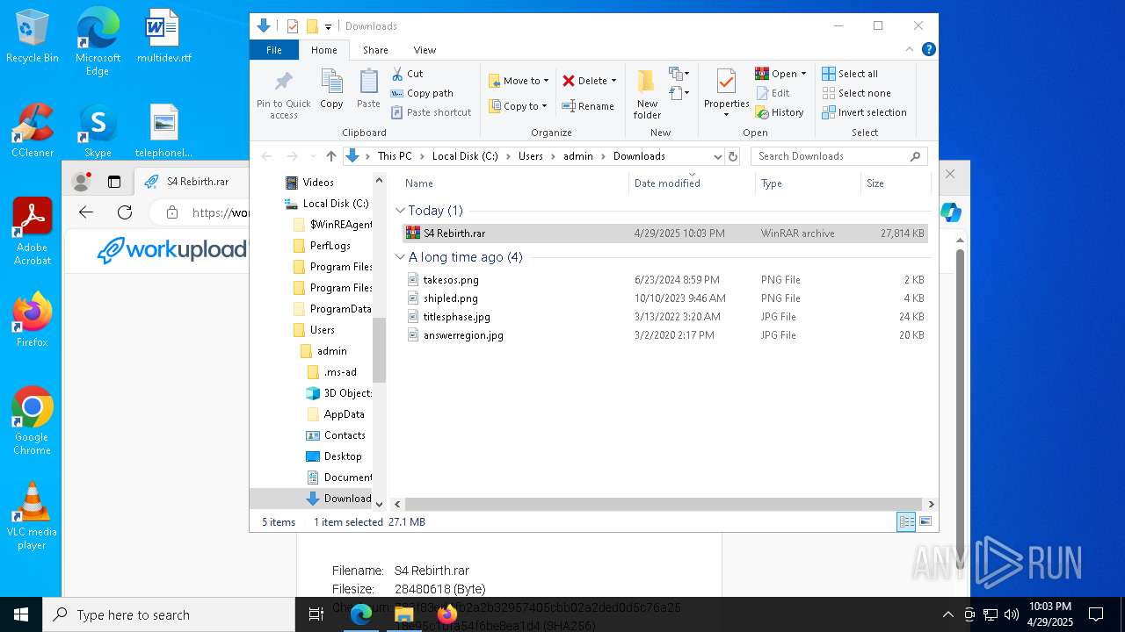Open VLC media player desktop icon

tap(32, 516)
